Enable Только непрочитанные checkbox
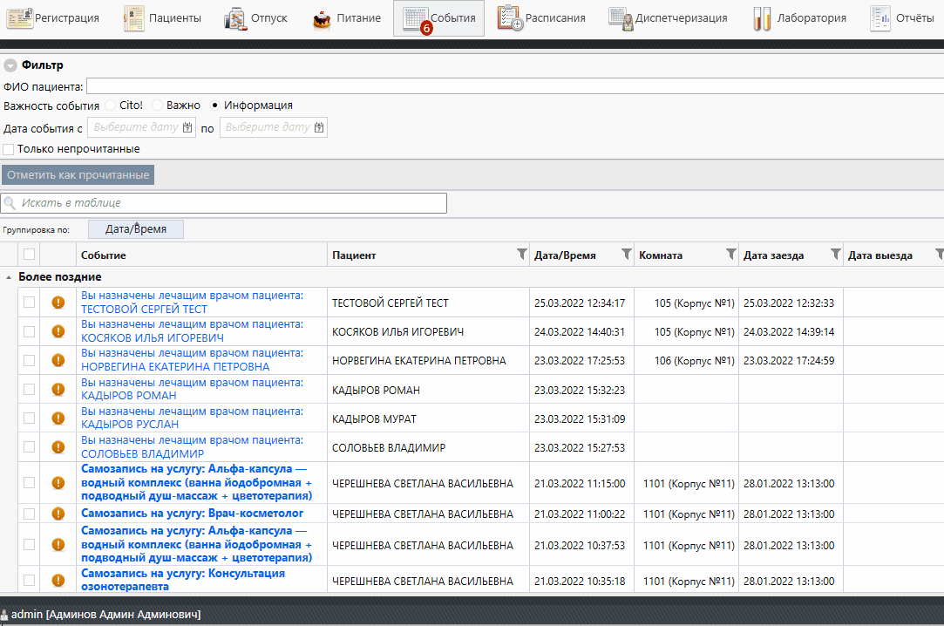 pyautogui.click(x=9, y=149)
